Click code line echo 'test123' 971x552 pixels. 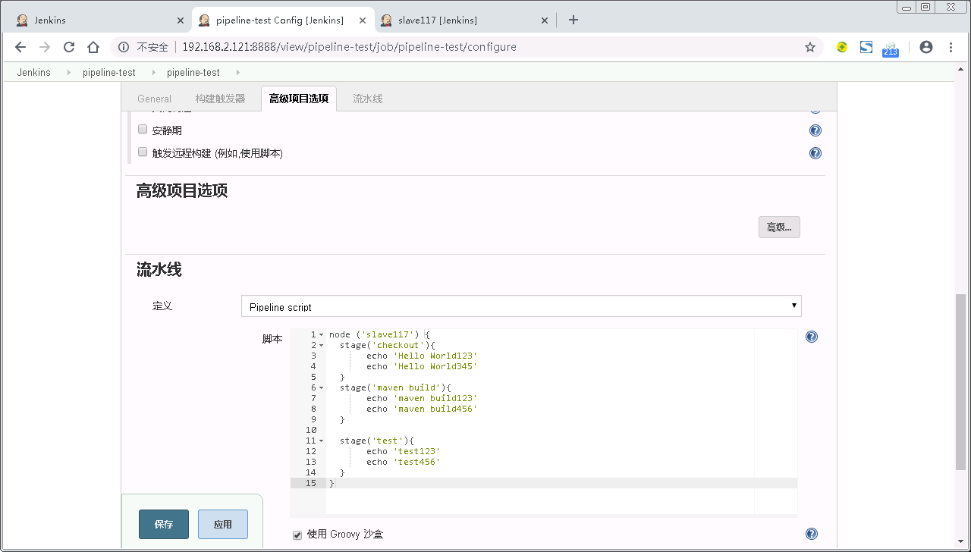tap(403, 451)
